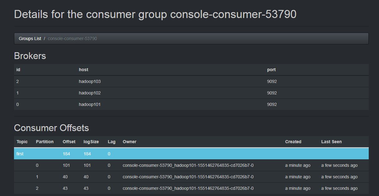
Task: Click the hadoop103 host cell
Action: click(x=90, y=81)
